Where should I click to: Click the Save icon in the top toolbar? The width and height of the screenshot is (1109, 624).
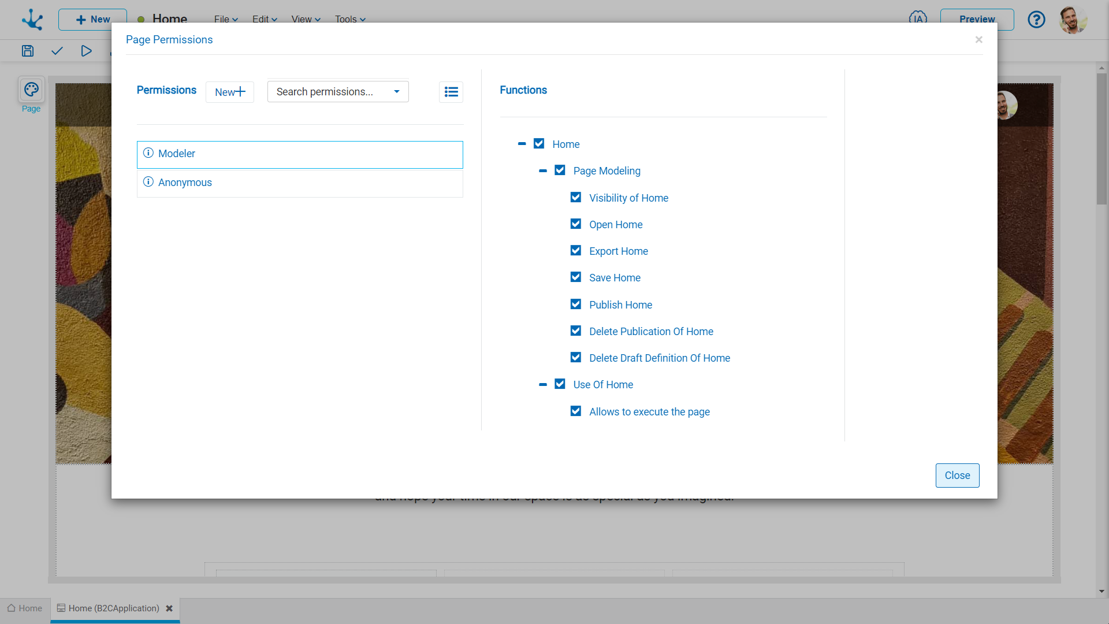click(27, 51)
